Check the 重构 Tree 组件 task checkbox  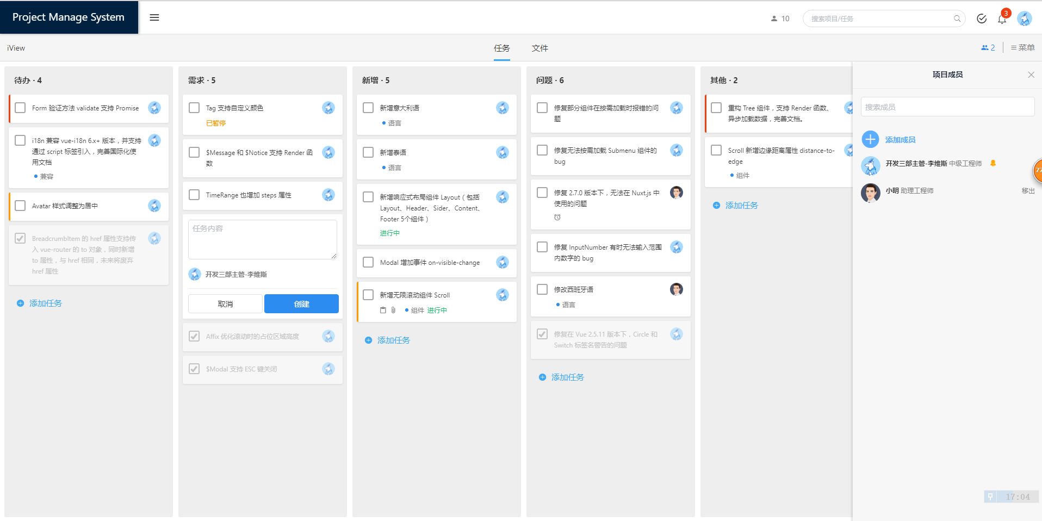(x=716, y=108)
